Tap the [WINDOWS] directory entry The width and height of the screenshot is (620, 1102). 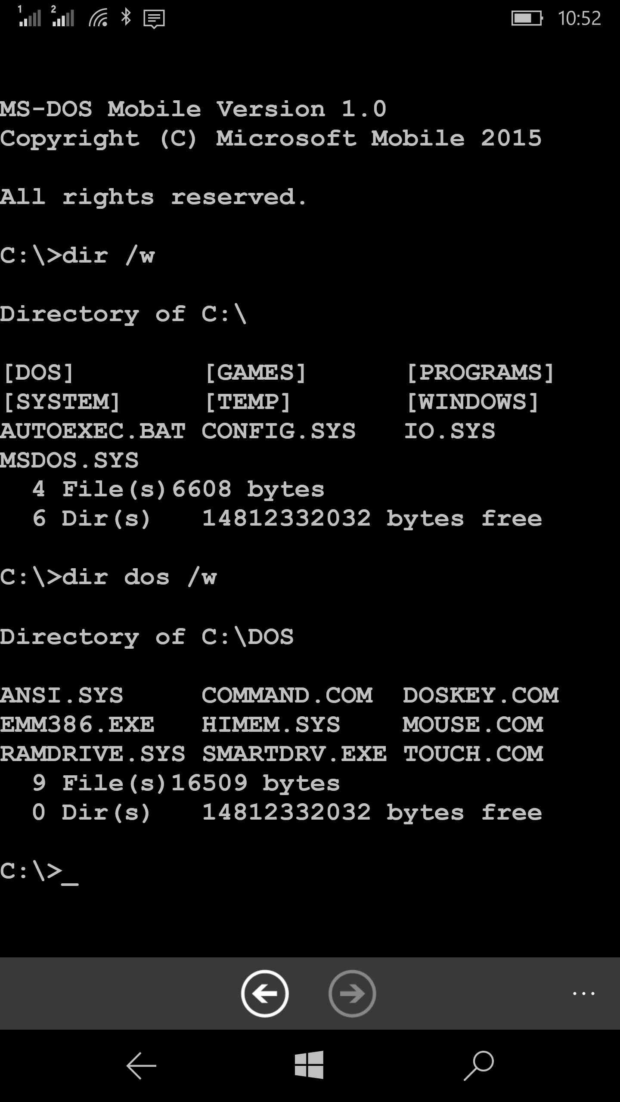point(473,402)
